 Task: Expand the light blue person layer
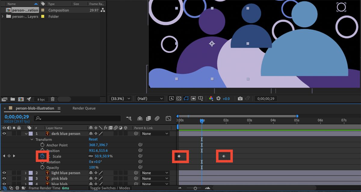(26, 173)
